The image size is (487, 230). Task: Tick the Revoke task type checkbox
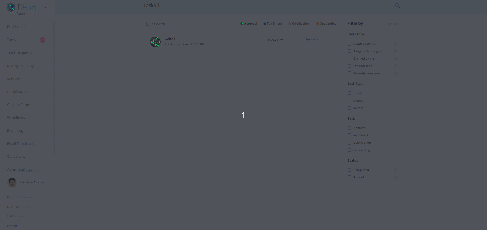(349, 108)
